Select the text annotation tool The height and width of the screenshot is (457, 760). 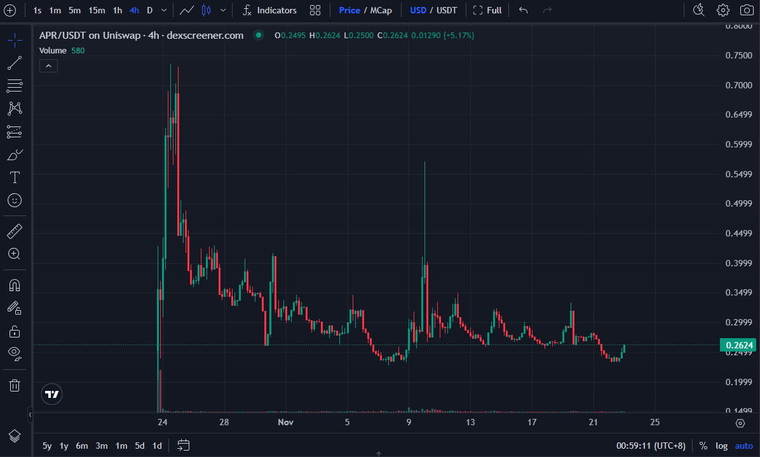(14, 177)
